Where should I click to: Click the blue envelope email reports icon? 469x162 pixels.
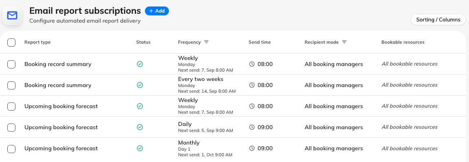(x=12, y=15)
